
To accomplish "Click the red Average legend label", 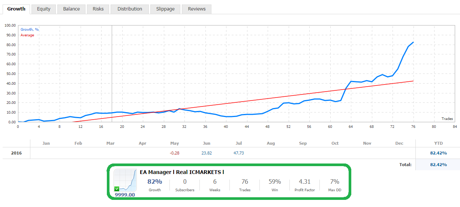I will 27,35.
